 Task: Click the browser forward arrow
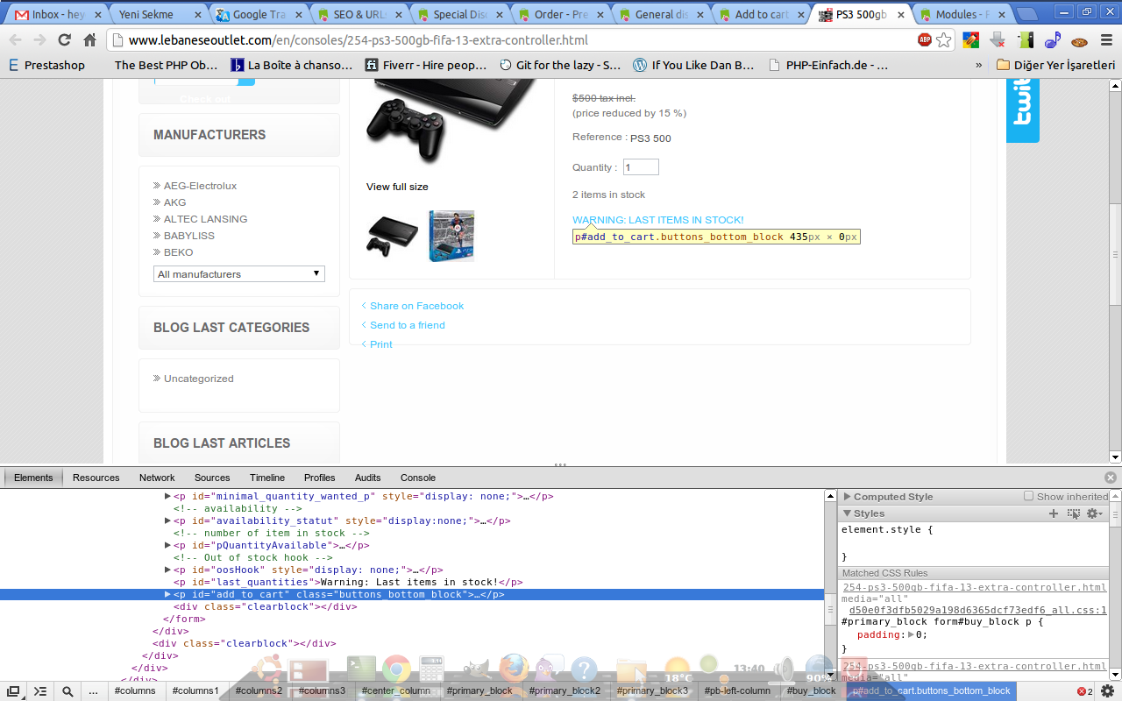(39, 40)
